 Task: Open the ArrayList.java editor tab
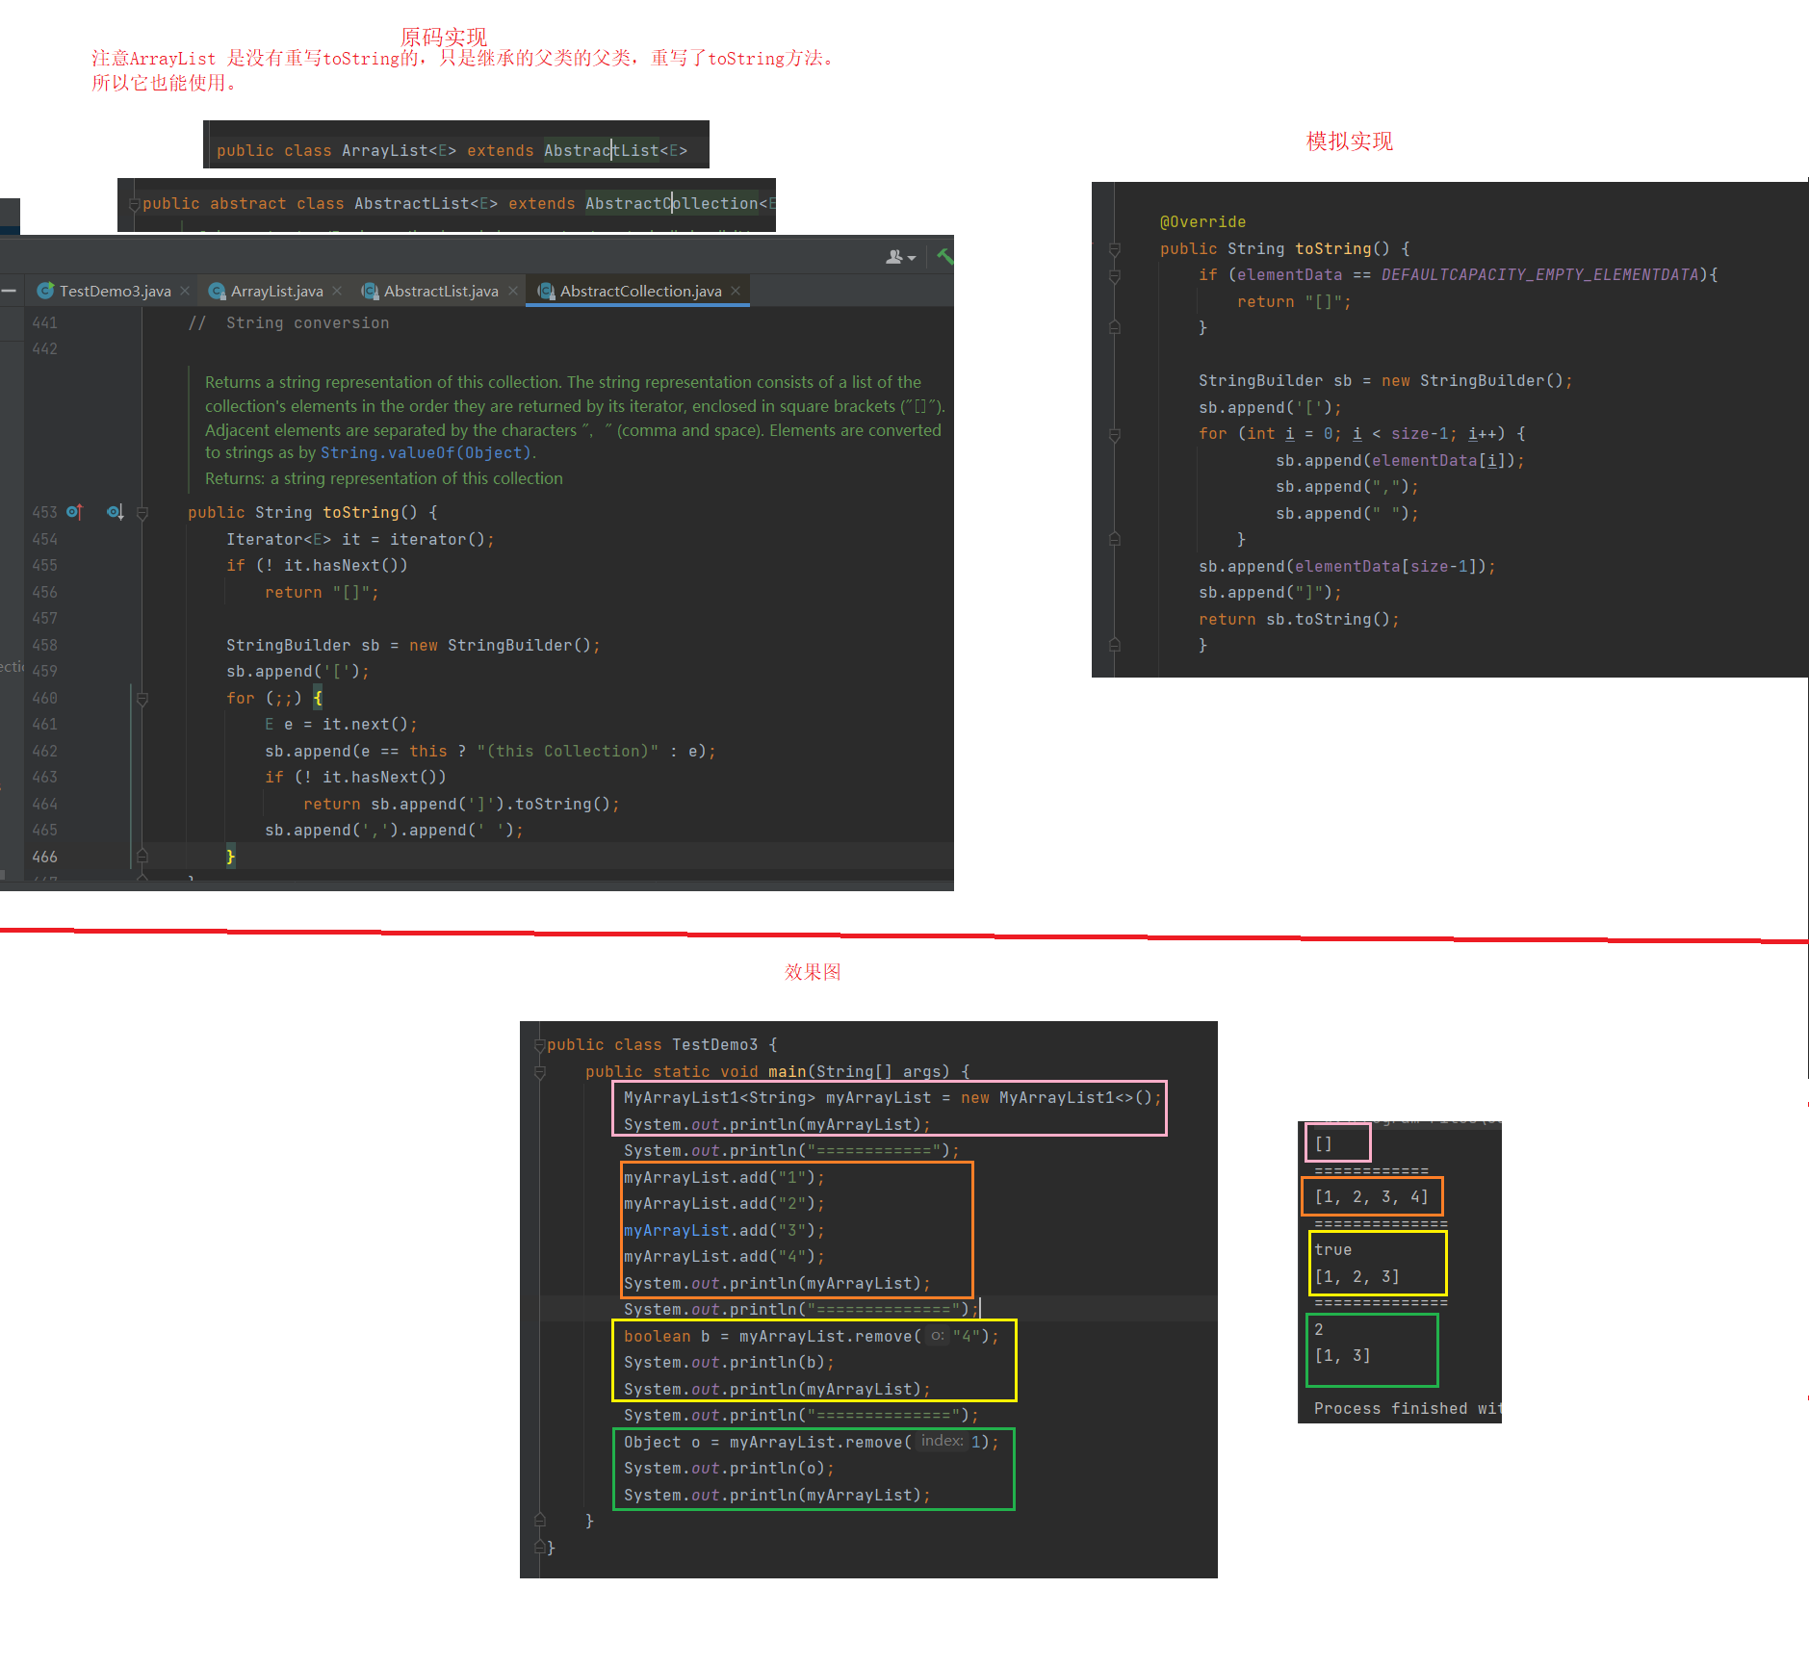point(275,291)
